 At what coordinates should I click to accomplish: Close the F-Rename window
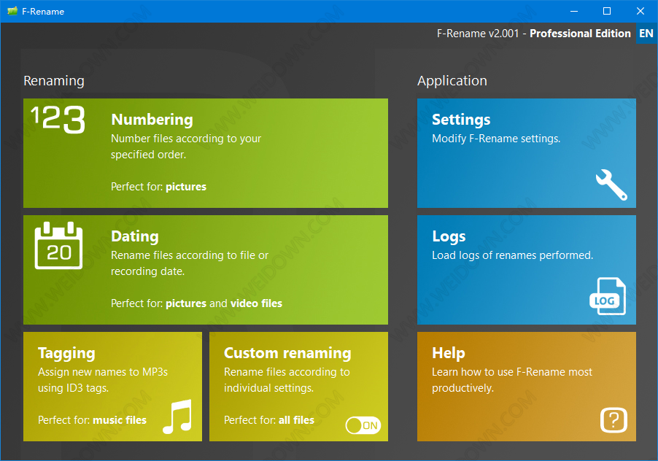pos(640,12)
